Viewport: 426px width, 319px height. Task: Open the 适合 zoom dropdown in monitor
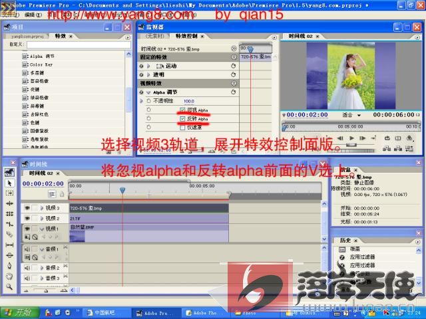click(x=351, y=115)
